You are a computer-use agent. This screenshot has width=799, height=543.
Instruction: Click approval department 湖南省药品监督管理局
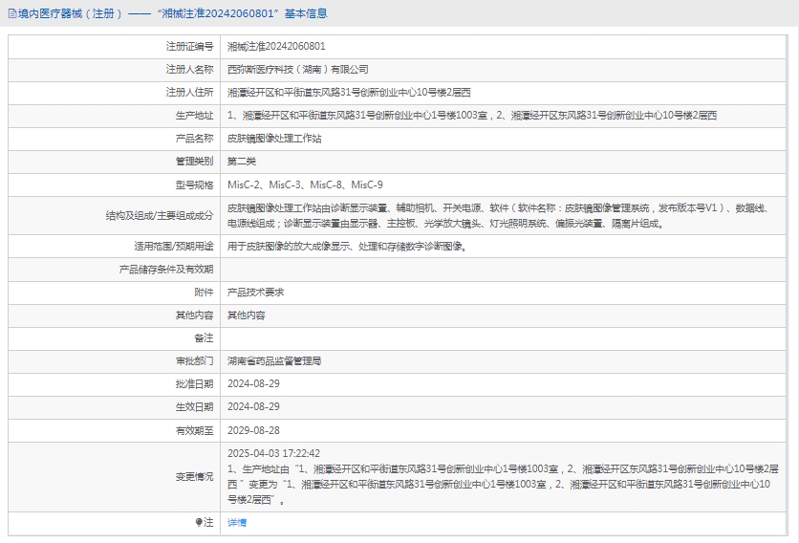click(274, 361)
